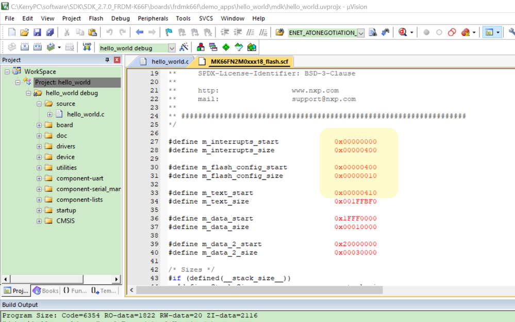This screenshot has width=515, height=322.
Task: Open the Peripherals menu
Action: point(153,19)
